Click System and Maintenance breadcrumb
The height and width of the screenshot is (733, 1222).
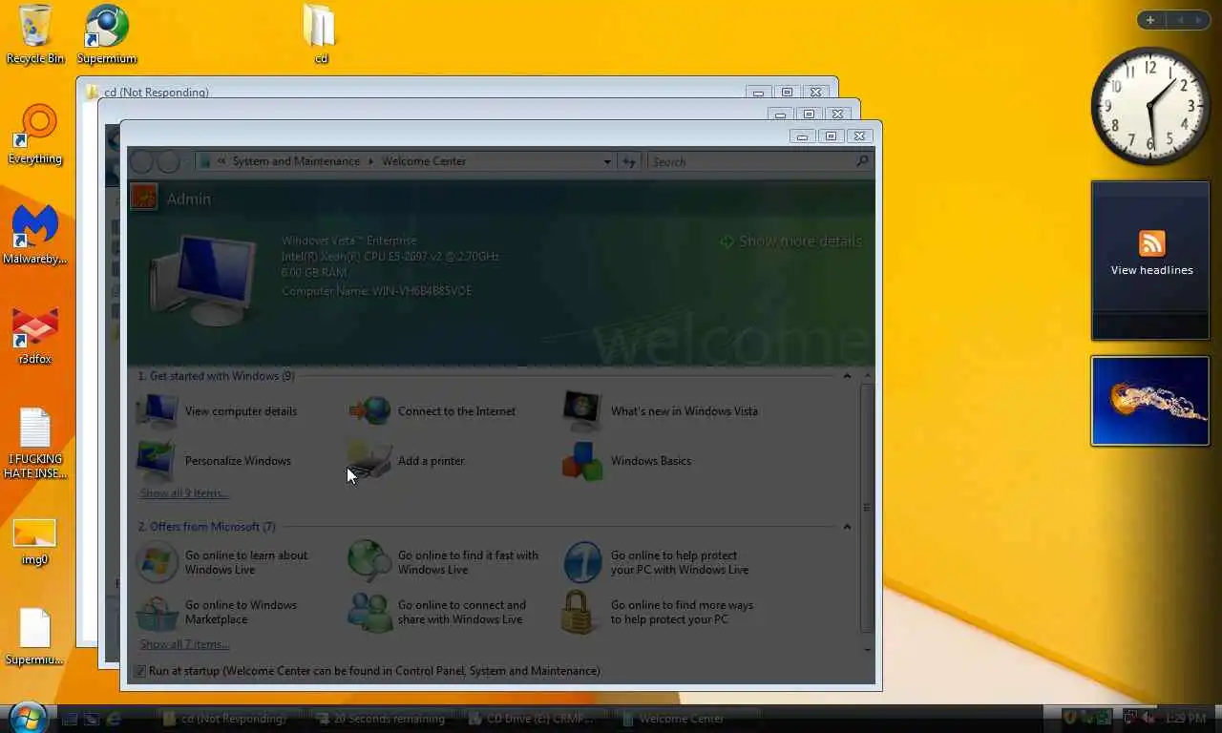tap(296, 161)
